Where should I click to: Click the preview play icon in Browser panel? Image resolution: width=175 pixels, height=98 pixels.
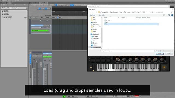click(x=15, y=5)
